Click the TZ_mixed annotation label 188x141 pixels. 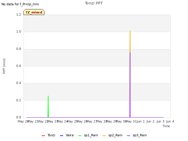[x=34, y=12]
